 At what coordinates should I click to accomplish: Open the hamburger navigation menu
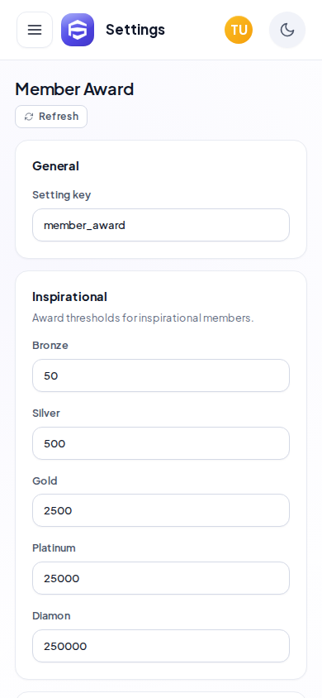click(35, 30)
